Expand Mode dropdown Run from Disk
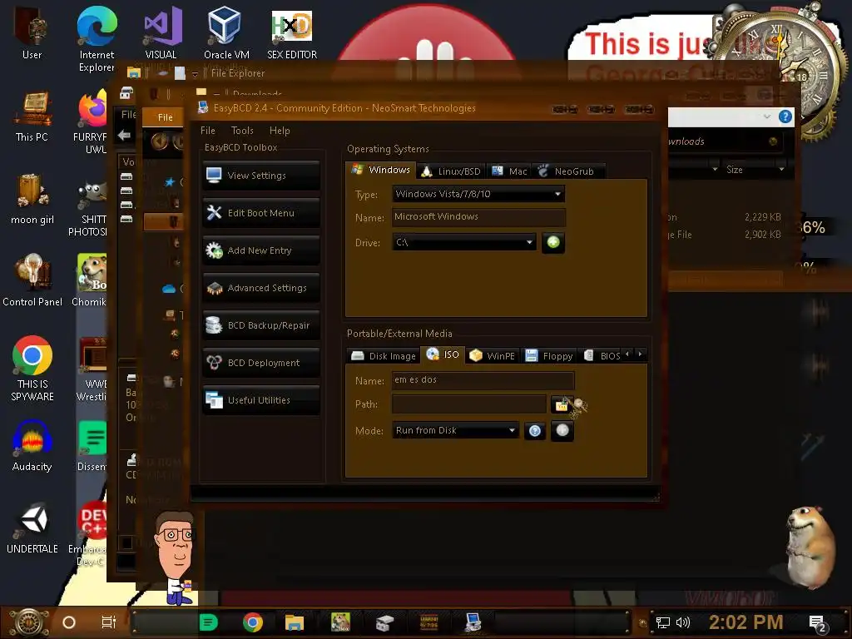The image size is (852, 639). tap(455, 430)
